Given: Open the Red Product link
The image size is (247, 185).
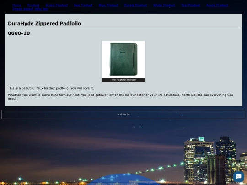Looking at the screenshot, I should point(83,5).
